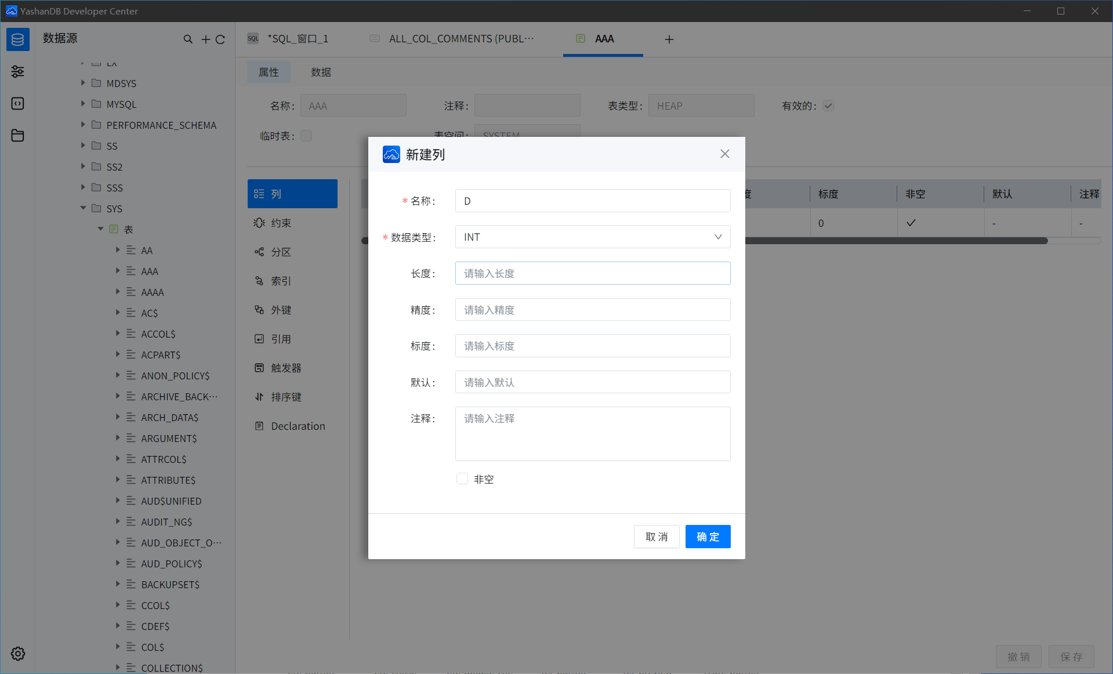Refresh data source tree
1113x674 pixels.
[220, 39]
